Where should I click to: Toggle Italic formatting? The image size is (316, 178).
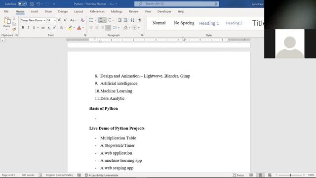tap(28, 28)
